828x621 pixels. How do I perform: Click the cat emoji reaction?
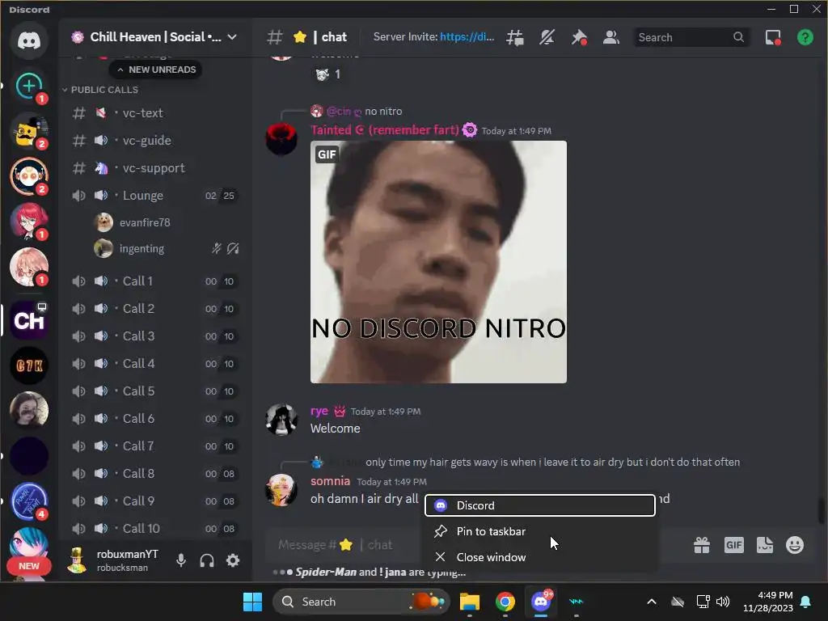point(327,75)
